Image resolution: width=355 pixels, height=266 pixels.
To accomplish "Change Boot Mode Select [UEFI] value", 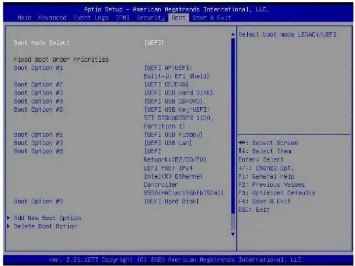I will pos(154,43).
